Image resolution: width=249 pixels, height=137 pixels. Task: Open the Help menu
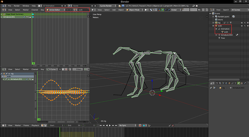(34, 6)
